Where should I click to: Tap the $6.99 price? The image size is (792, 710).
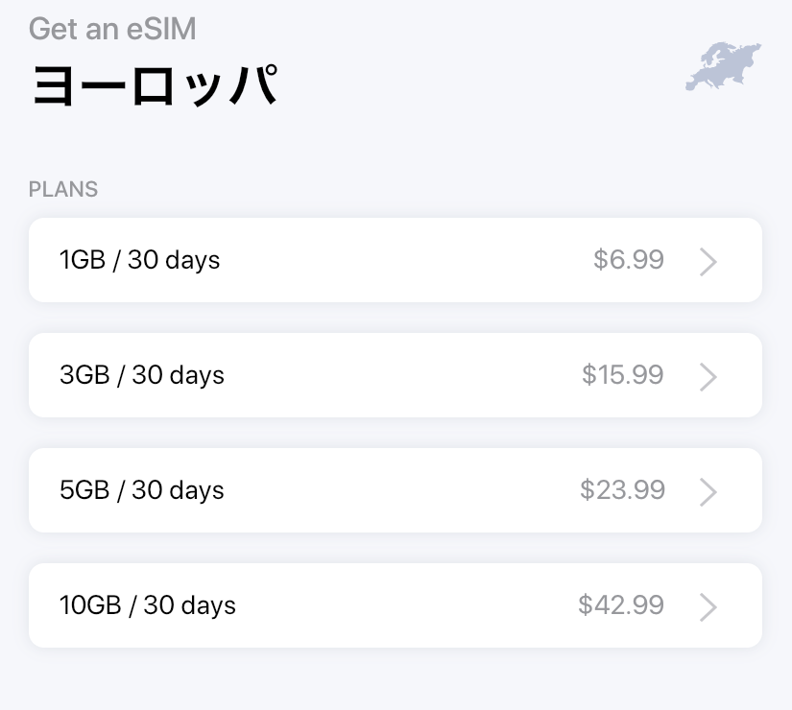(629, 260)
